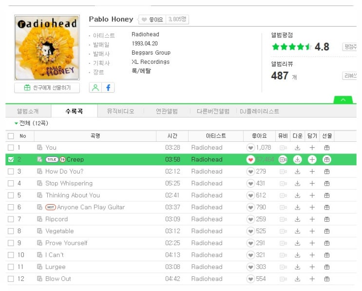
Task: Click the Lurgee song title
Action: coord(56,267)
